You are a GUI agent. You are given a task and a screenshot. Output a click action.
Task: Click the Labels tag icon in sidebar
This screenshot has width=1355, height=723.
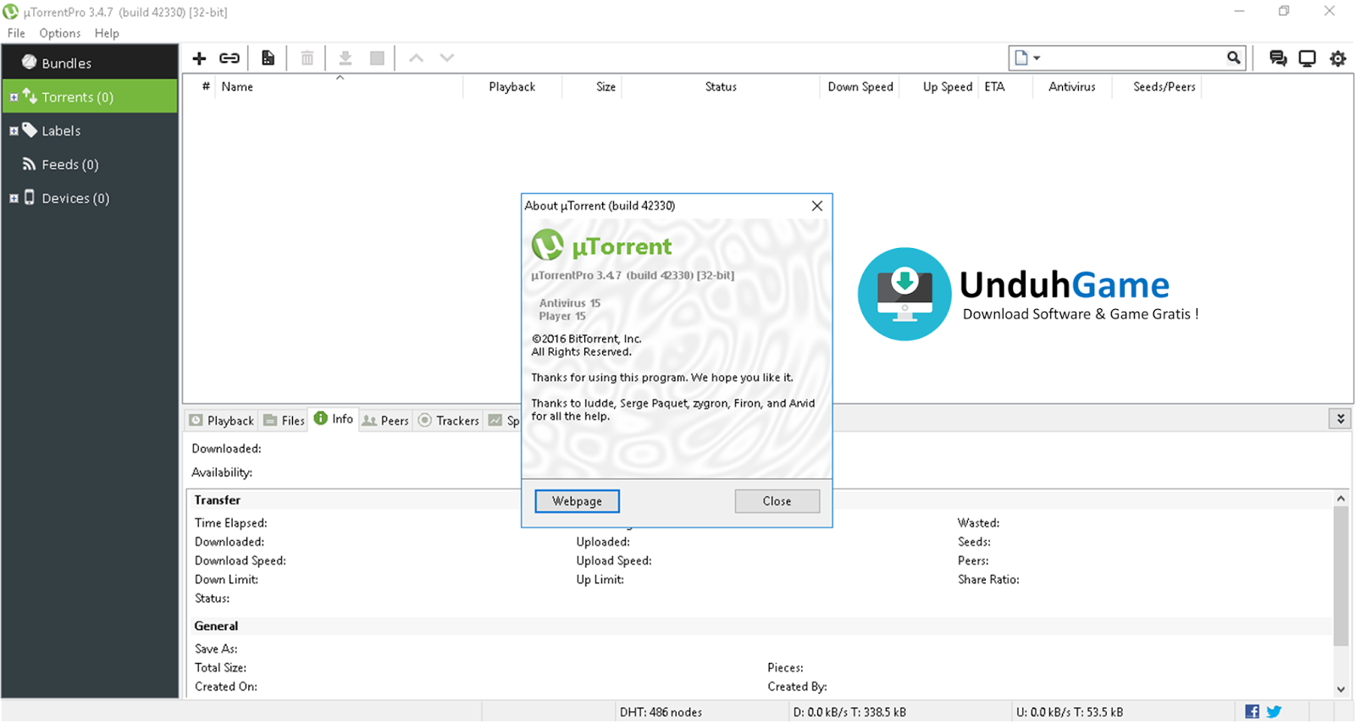click(30, 130)
